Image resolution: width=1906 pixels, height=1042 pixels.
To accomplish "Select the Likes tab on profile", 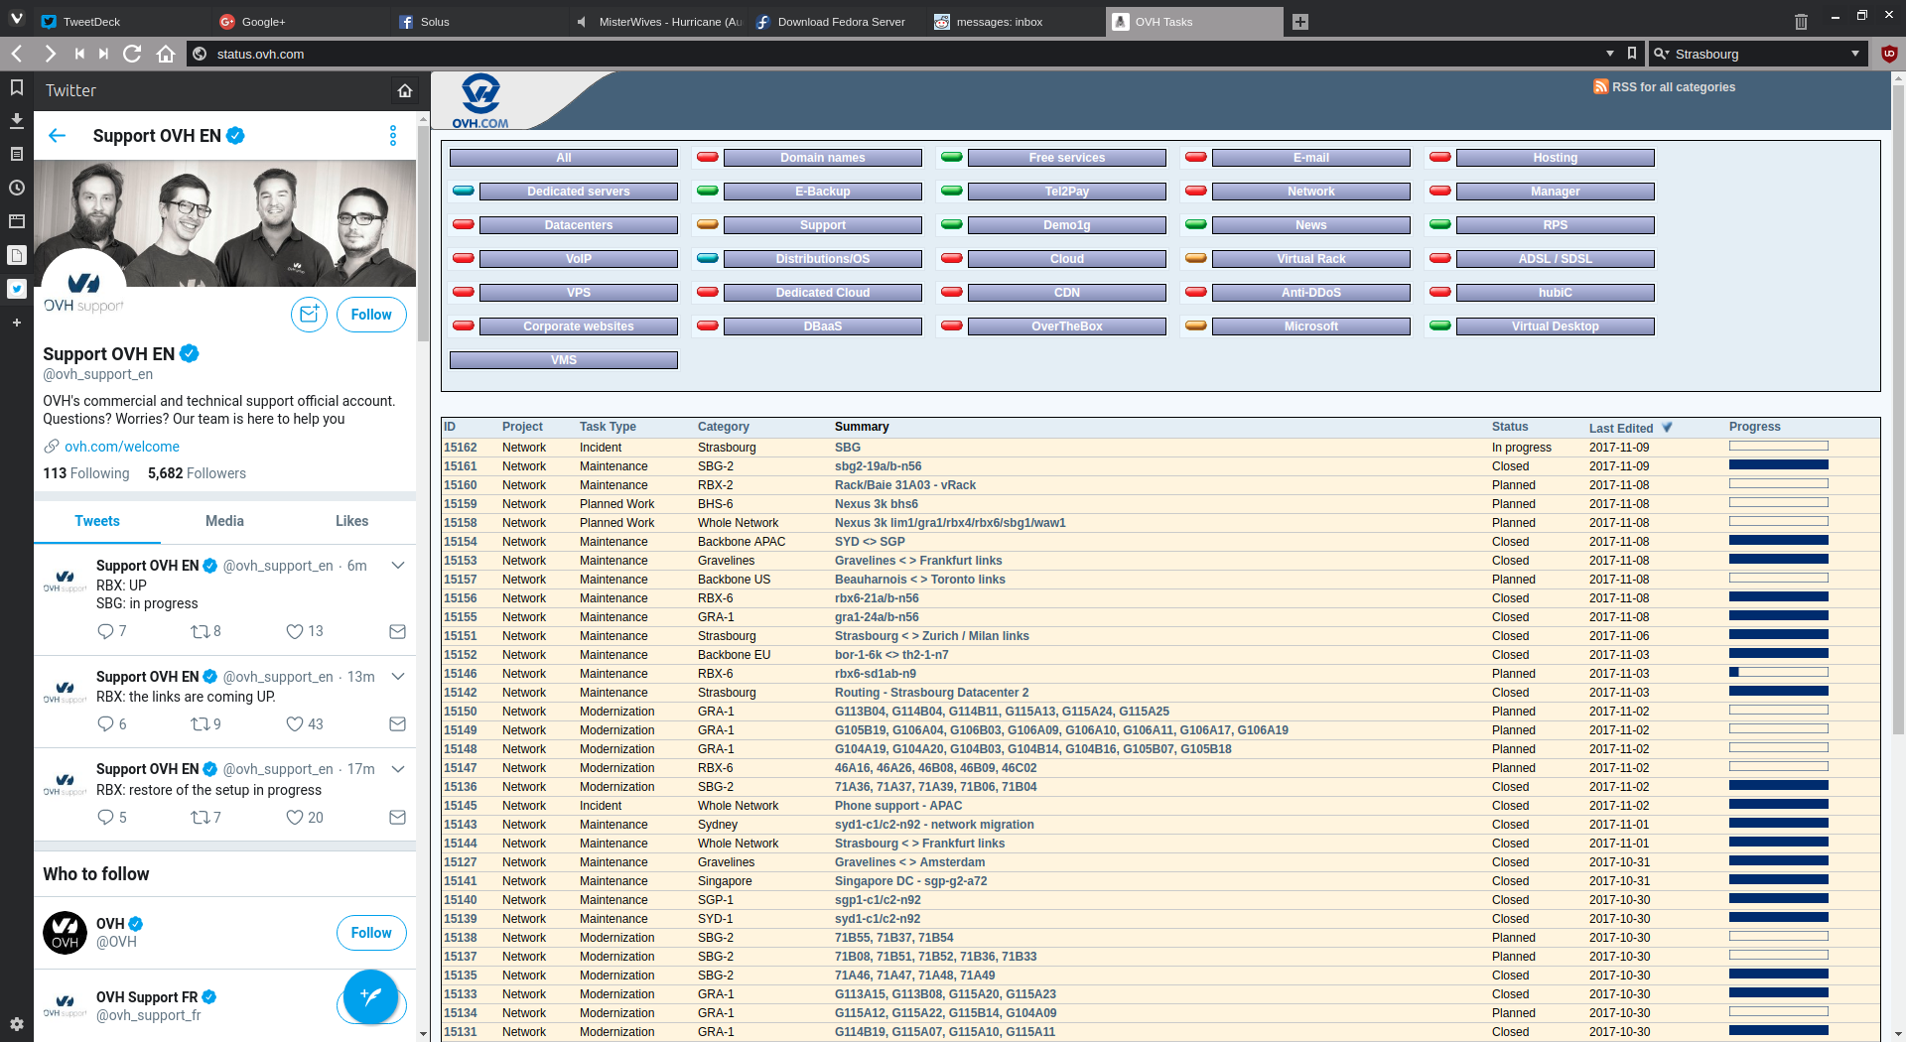I will coord(351,521).
